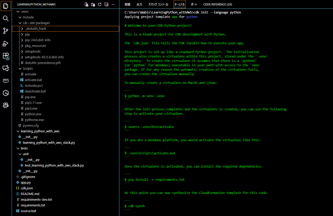Collapse the unit folder

(20, 154)
